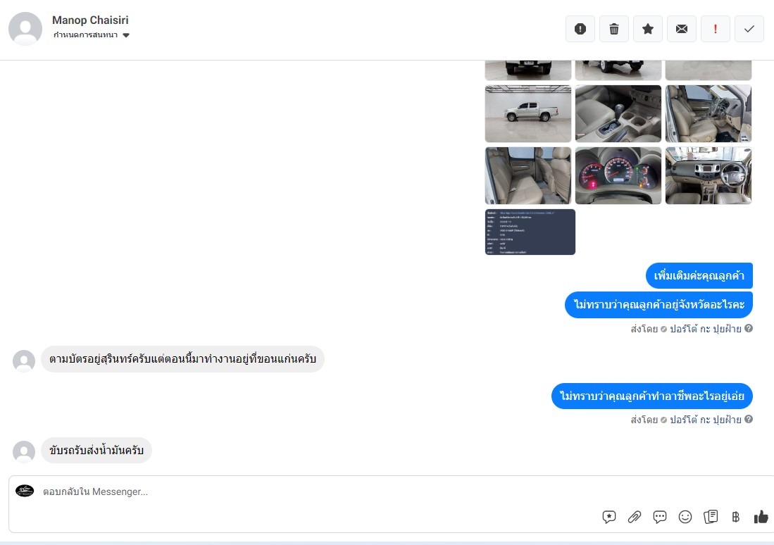The height and width of the screenshot is (545, 774).
Task: Star this conversation as follow up
Action: click(x=648, y=29)
